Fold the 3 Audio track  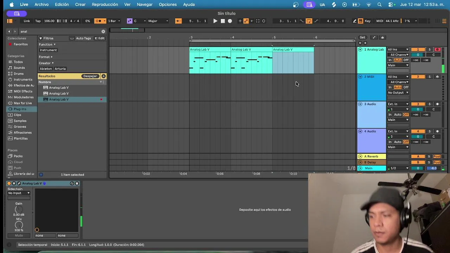(360, 104)
